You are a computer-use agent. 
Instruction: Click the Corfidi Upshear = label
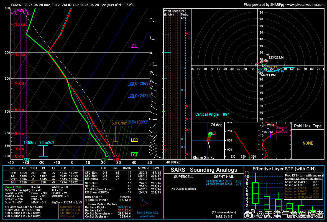pyautogui.click(x=97, y=216)
